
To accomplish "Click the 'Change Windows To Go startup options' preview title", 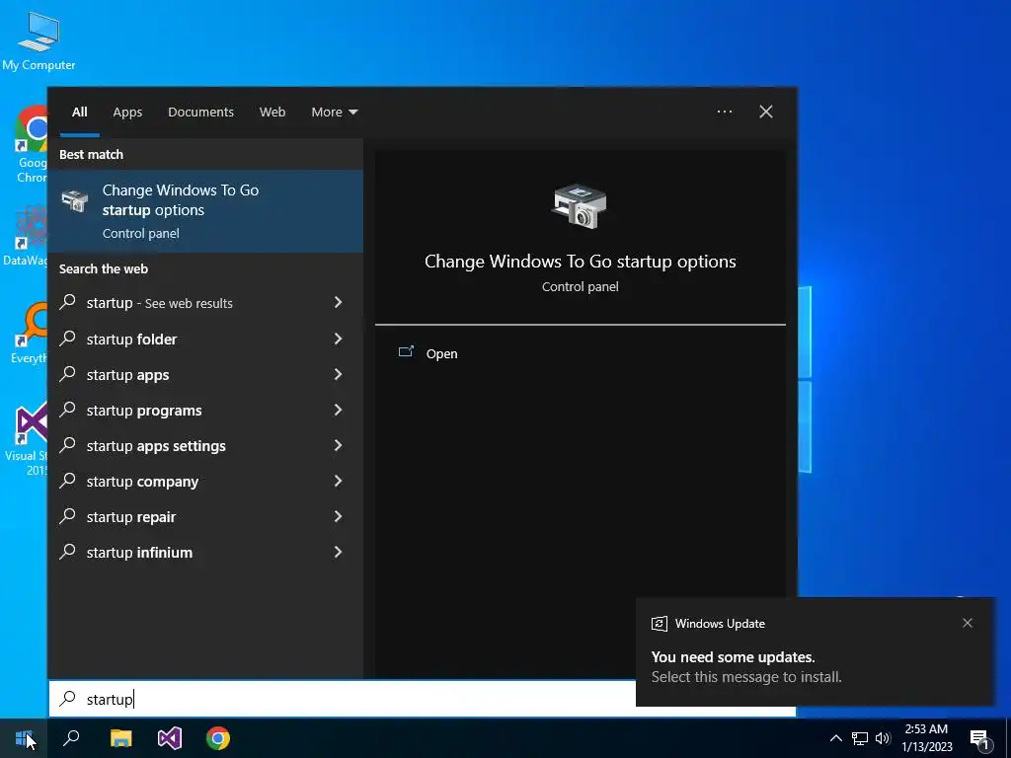I will click(x=580, y=261).
